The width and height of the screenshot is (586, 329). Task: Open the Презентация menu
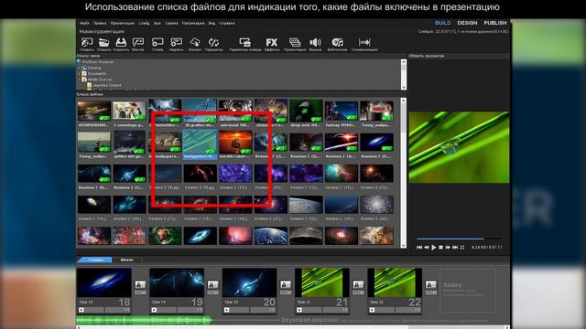point(122,23)
